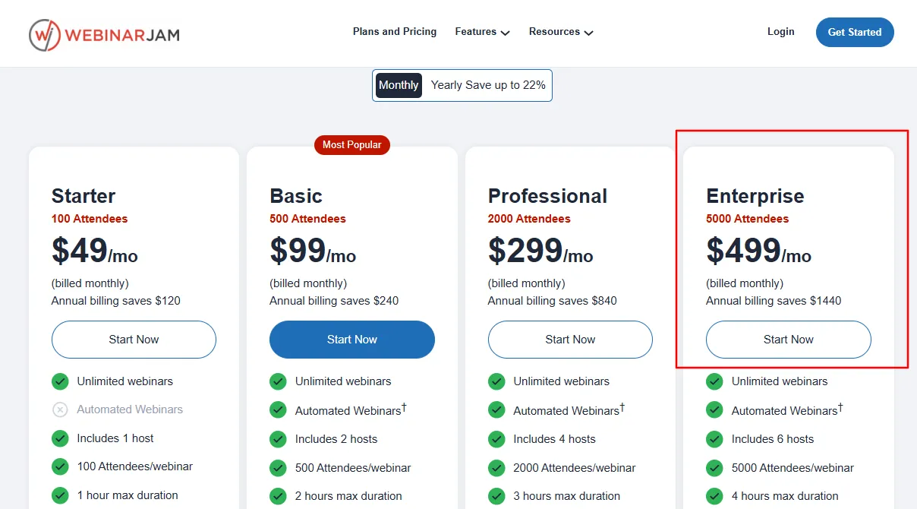Click the Includes 4 hosts check icon
The width and height of the screenshot is (917, 509).
[x=496, y=439]
